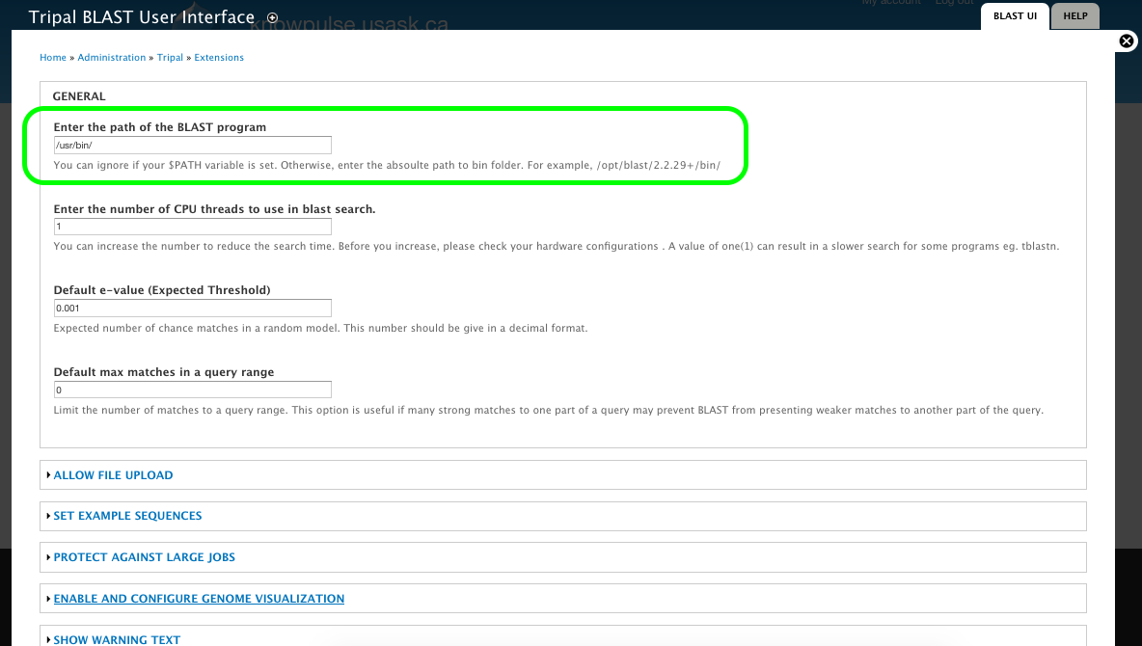Screen dimensions: 1142x646
Task: Open the Protect Against Large Jobs section
Action: point(144,557)
